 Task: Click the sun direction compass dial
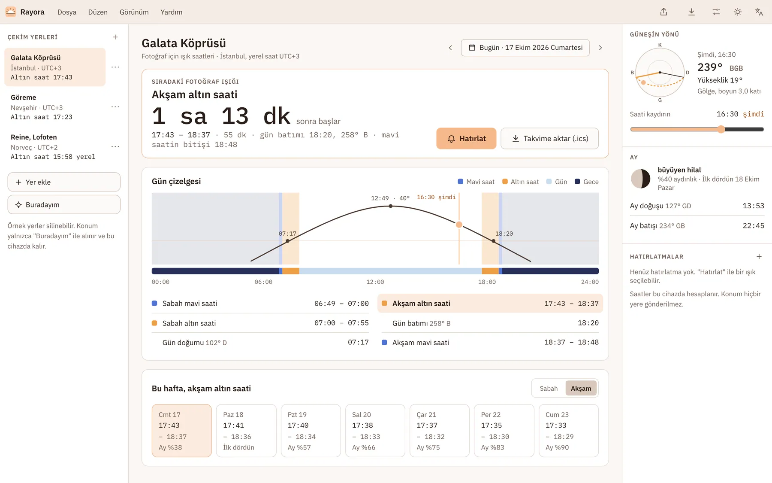660,73
